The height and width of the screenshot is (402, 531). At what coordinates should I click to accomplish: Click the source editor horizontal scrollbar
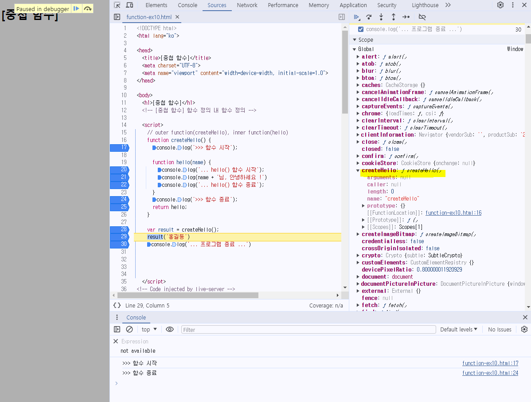[x=188, y=295]
